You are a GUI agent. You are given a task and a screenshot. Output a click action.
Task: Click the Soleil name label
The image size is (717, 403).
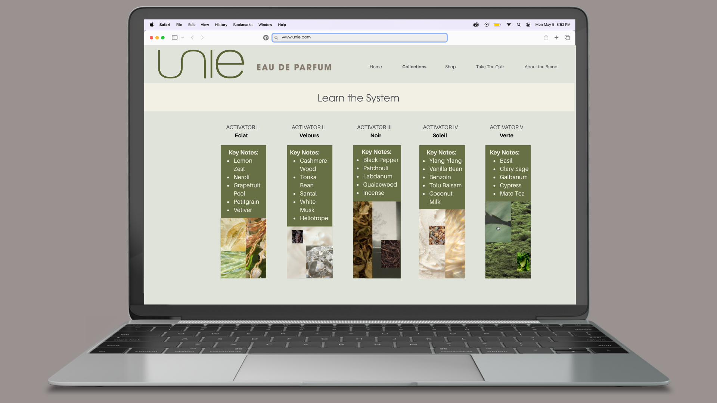(440, 135)
